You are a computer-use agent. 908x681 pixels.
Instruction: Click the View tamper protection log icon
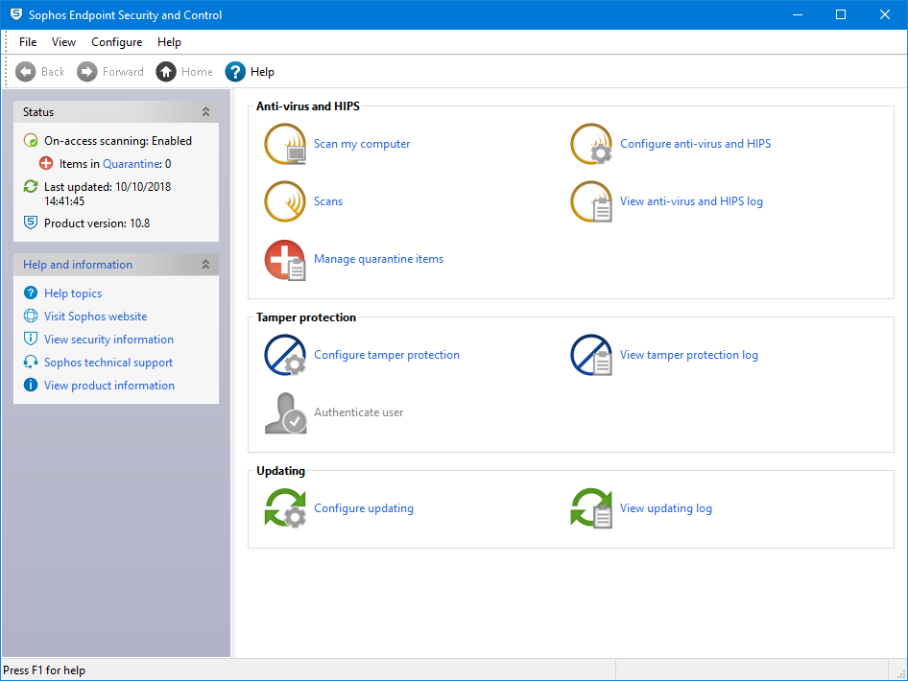[591, 356]
